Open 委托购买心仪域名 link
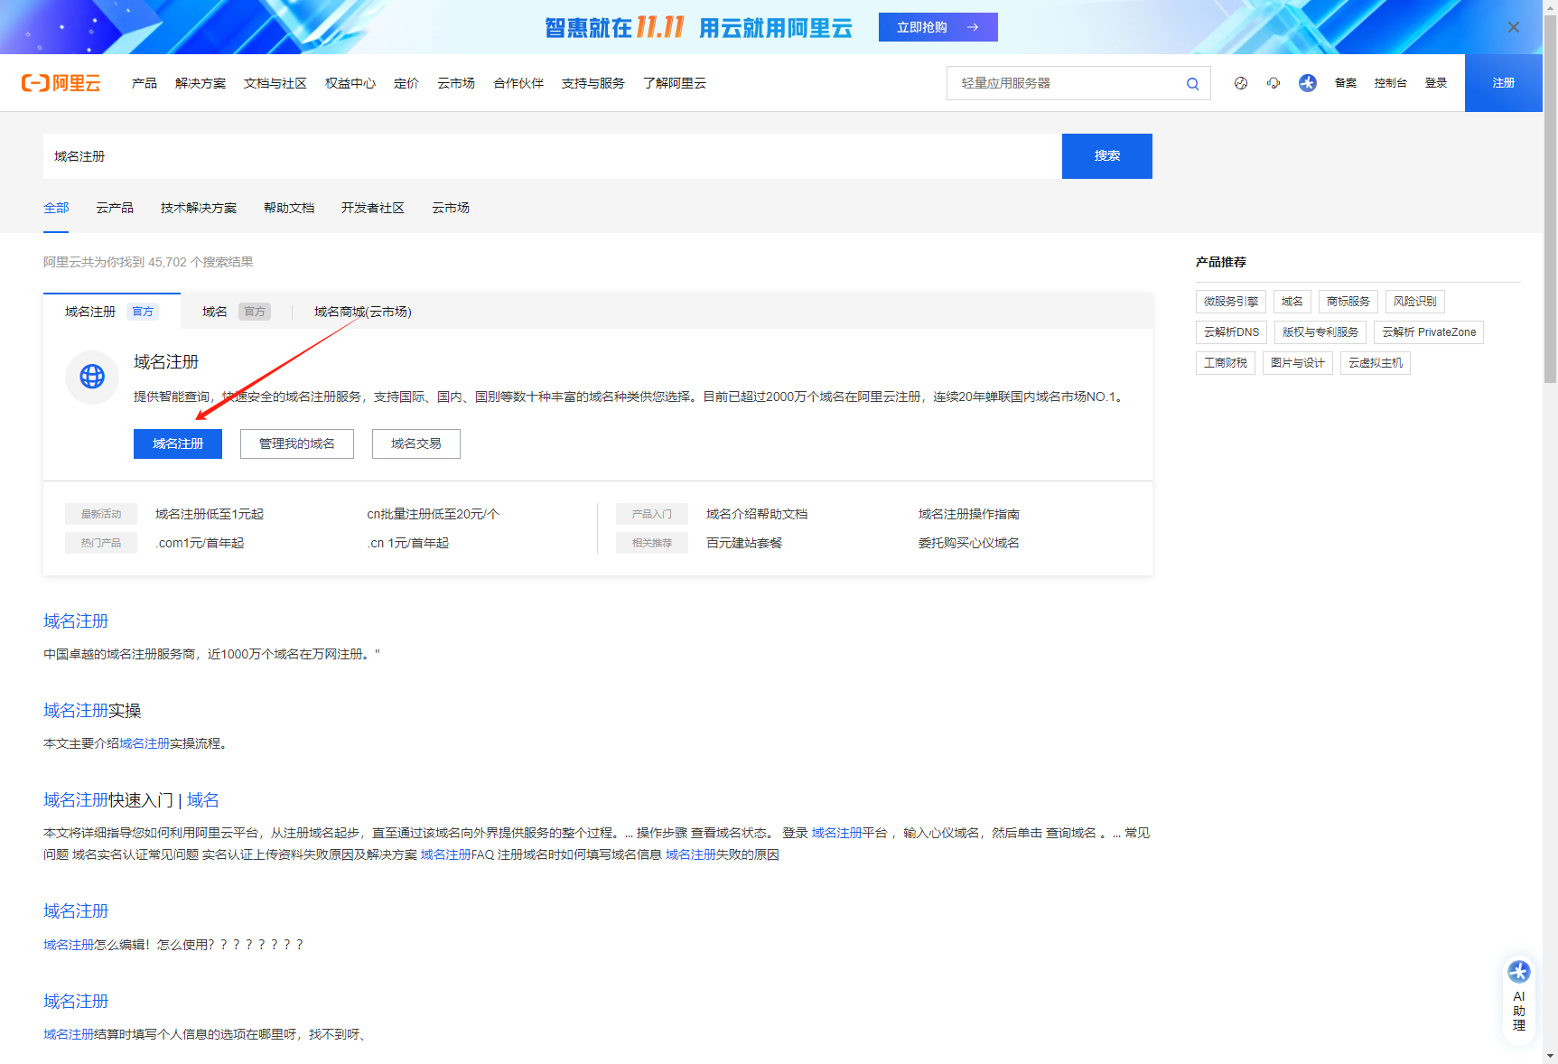This screenshot has width=1558, height=1064. [969, 543]
